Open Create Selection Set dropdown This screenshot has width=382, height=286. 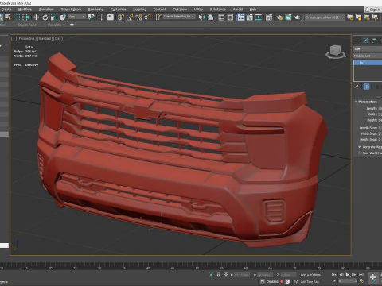coord(179,17)
